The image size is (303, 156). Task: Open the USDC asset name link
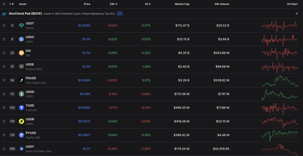pyautogui.click(x=30, y=37)
